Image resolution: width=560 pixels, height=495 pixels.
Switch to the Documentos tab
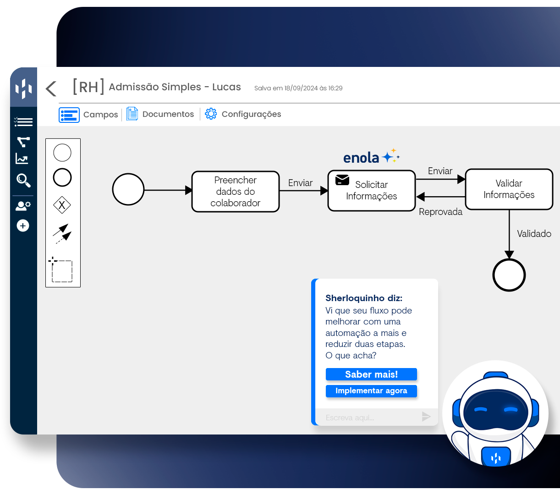pyautogui.click(x=160, y=114)
